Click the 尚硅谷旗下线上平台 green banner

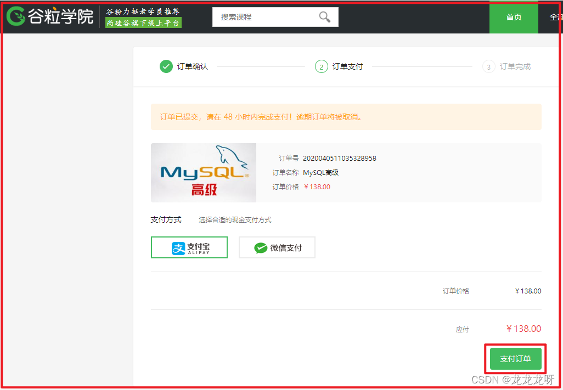coord(143,23)
